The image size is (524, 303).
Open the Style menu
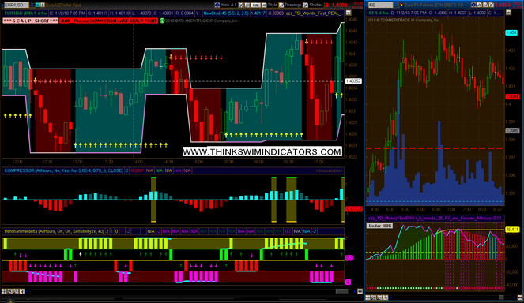[270, 5]
